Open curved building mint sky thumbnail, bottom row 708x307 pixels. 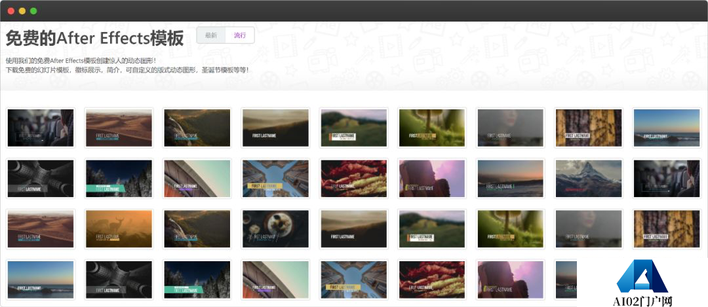275,280
